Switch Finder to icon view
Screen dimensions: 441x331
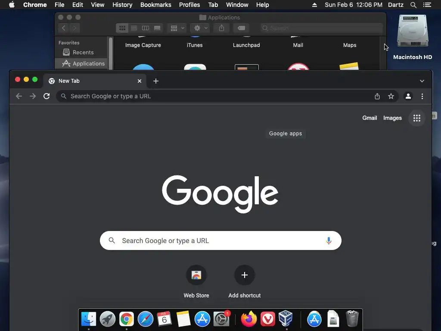click(x=122, y=28)
